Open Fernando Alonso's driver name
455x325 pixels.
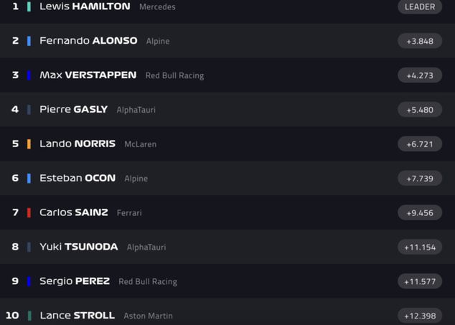click(88, 41)
